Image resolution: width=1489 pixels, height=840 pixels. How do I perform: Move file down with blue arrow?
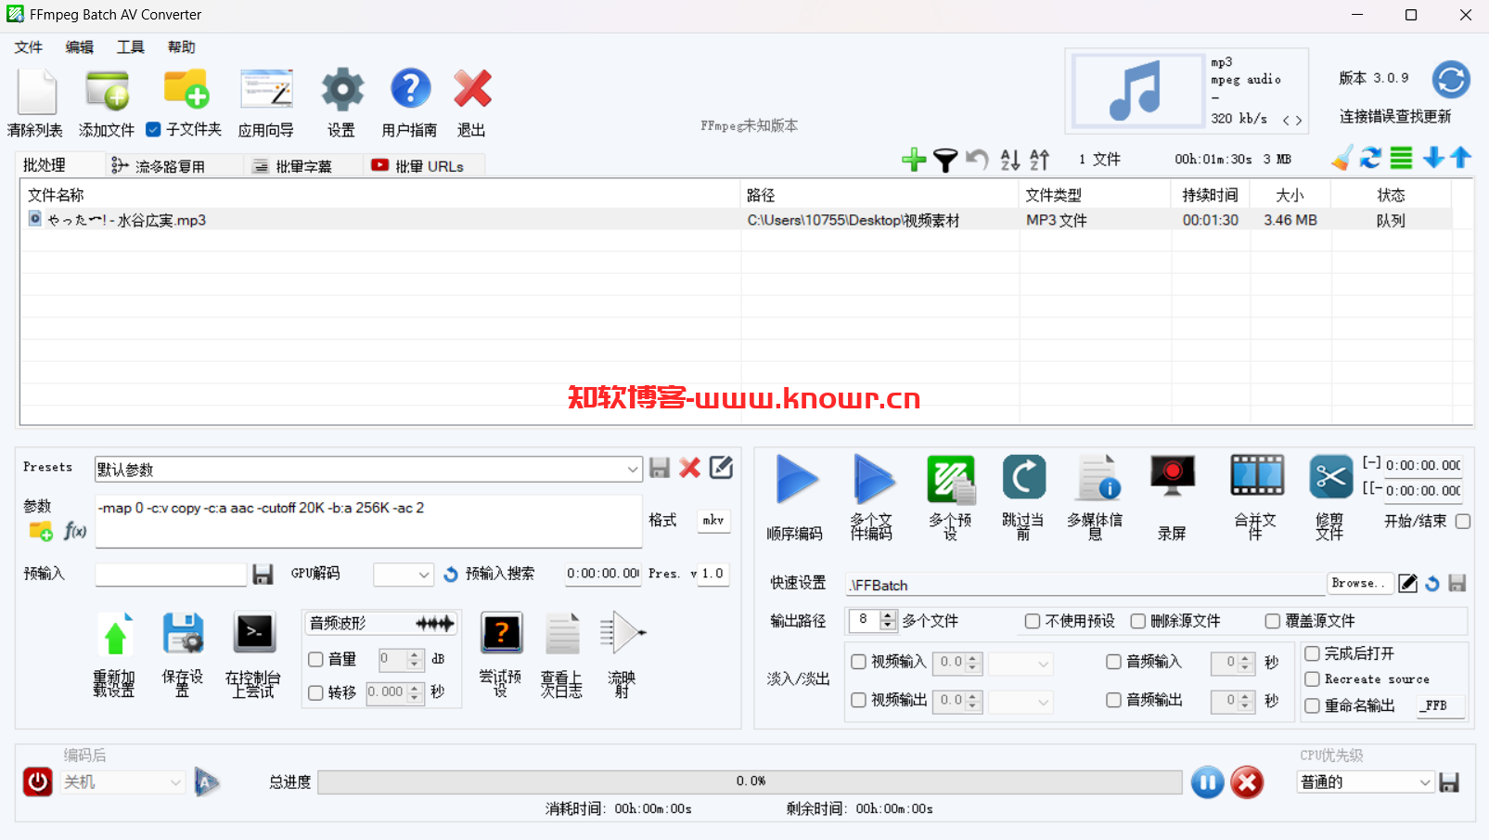click(x=1433, y=158)
